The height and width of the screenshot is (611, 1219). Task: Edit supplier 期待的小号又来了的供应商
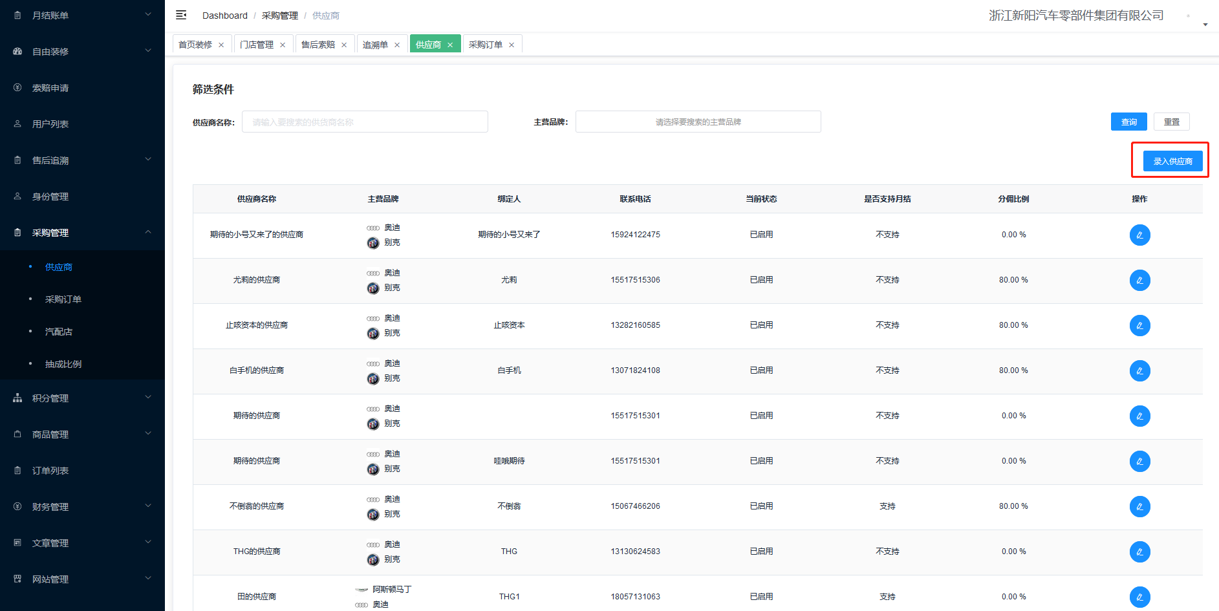[1139, 235]
